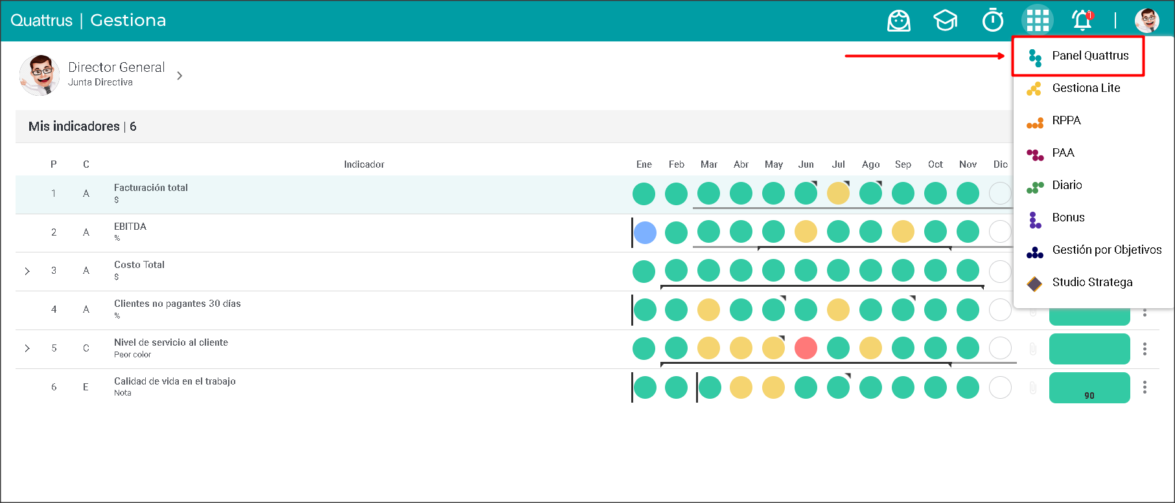Viewport: 1175px width, 503px height.
Task: Click the graduation cap training icon
Action: pos(945,21)
